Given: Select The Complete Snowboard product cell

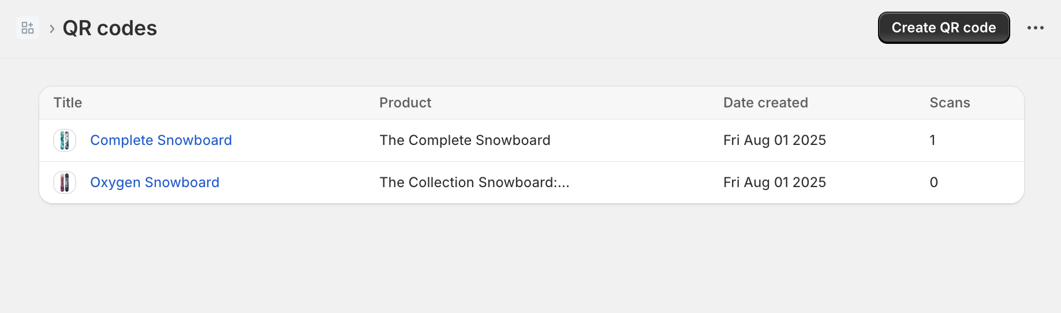Looking at the screenshot, I should click(x=465, y=140).
